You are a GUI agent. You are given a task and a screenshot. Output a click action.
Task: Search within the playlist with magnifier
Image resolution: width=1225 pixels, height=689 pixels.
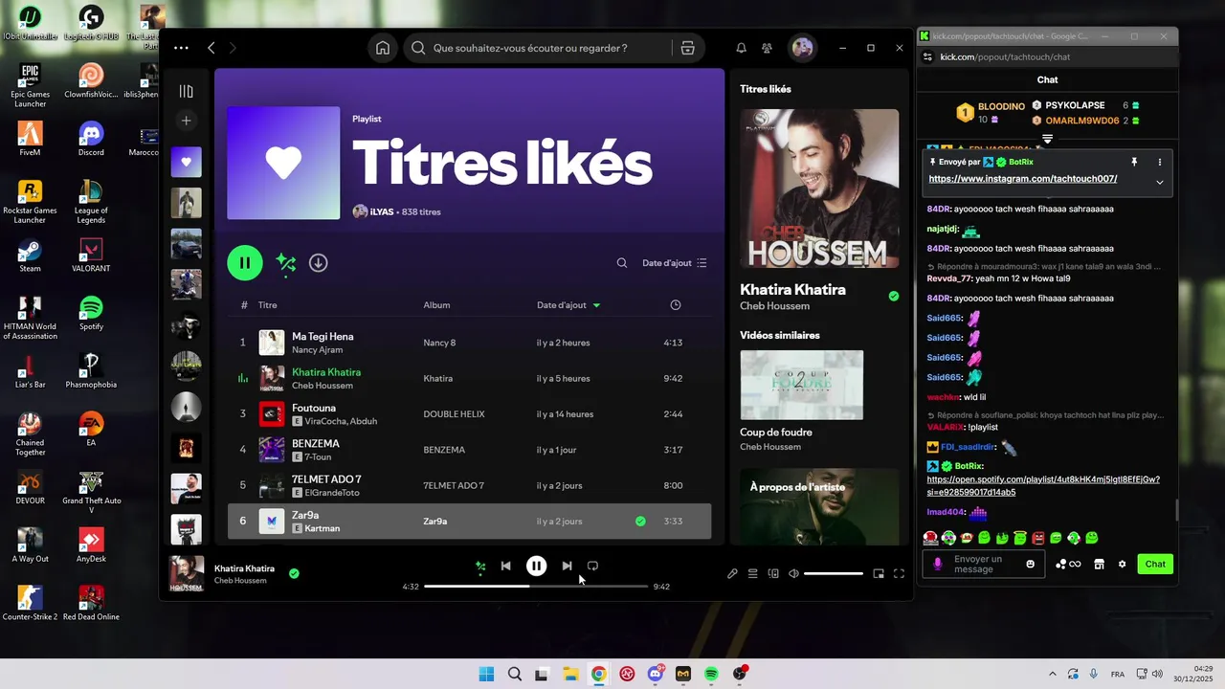pyautogui.click(x=622, y=263)
